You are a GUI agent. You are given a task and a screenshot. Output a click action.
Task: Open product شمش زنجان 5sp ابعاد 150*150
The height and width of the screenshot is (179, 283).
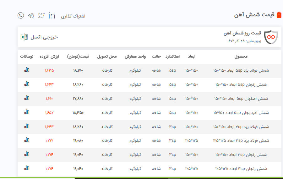[x=242, y=84]
